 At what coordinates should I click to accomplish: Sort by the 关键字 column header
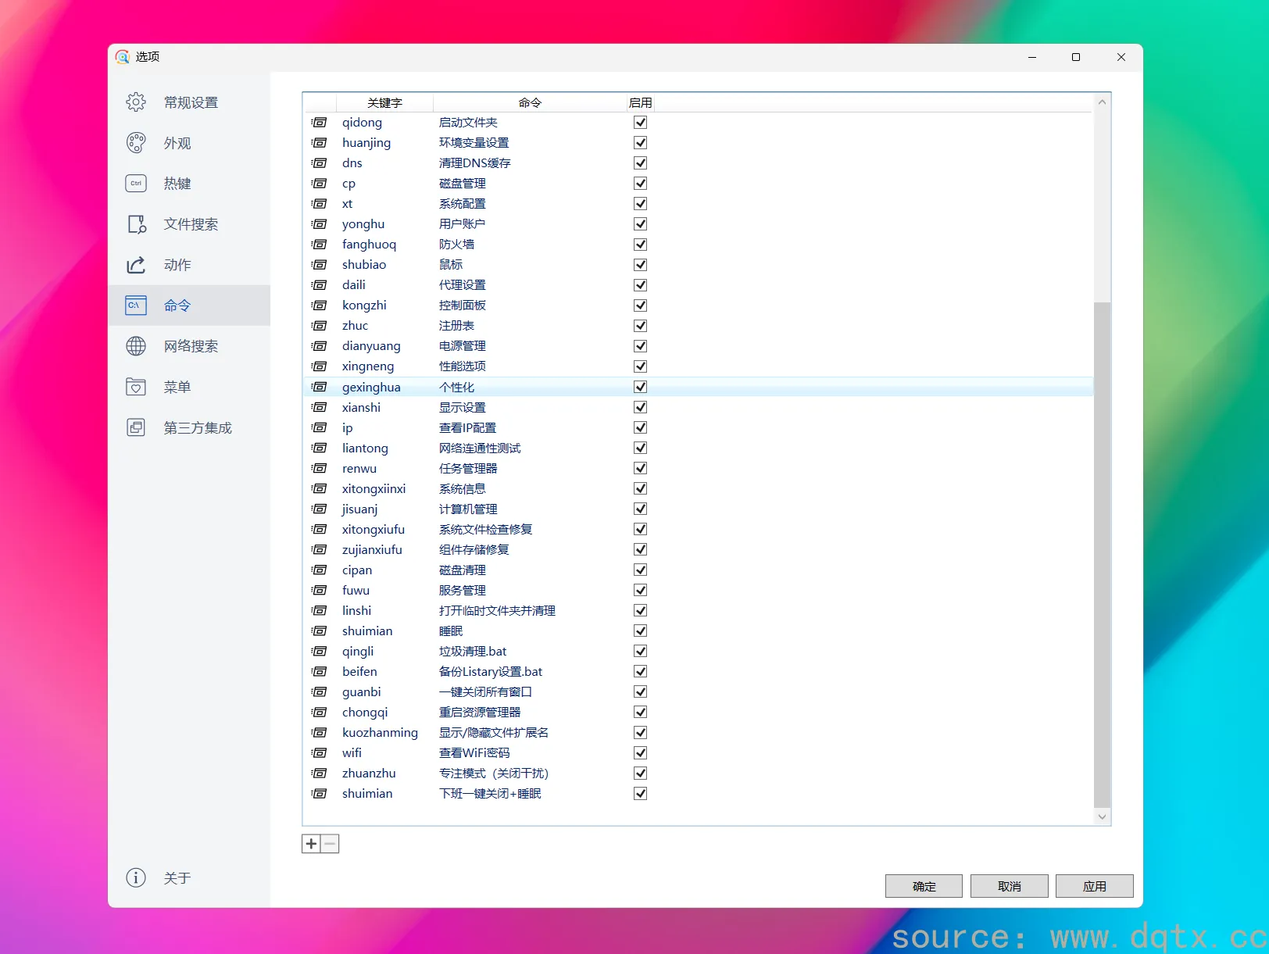click(384, 103)
